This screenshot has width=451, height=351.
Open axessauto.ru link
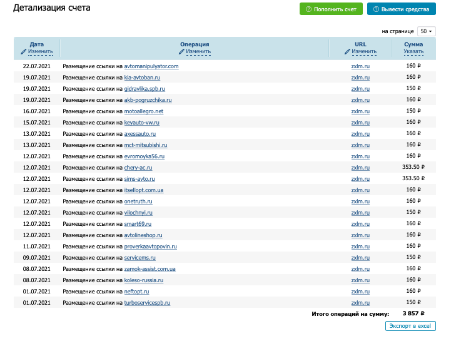(139, 134)
